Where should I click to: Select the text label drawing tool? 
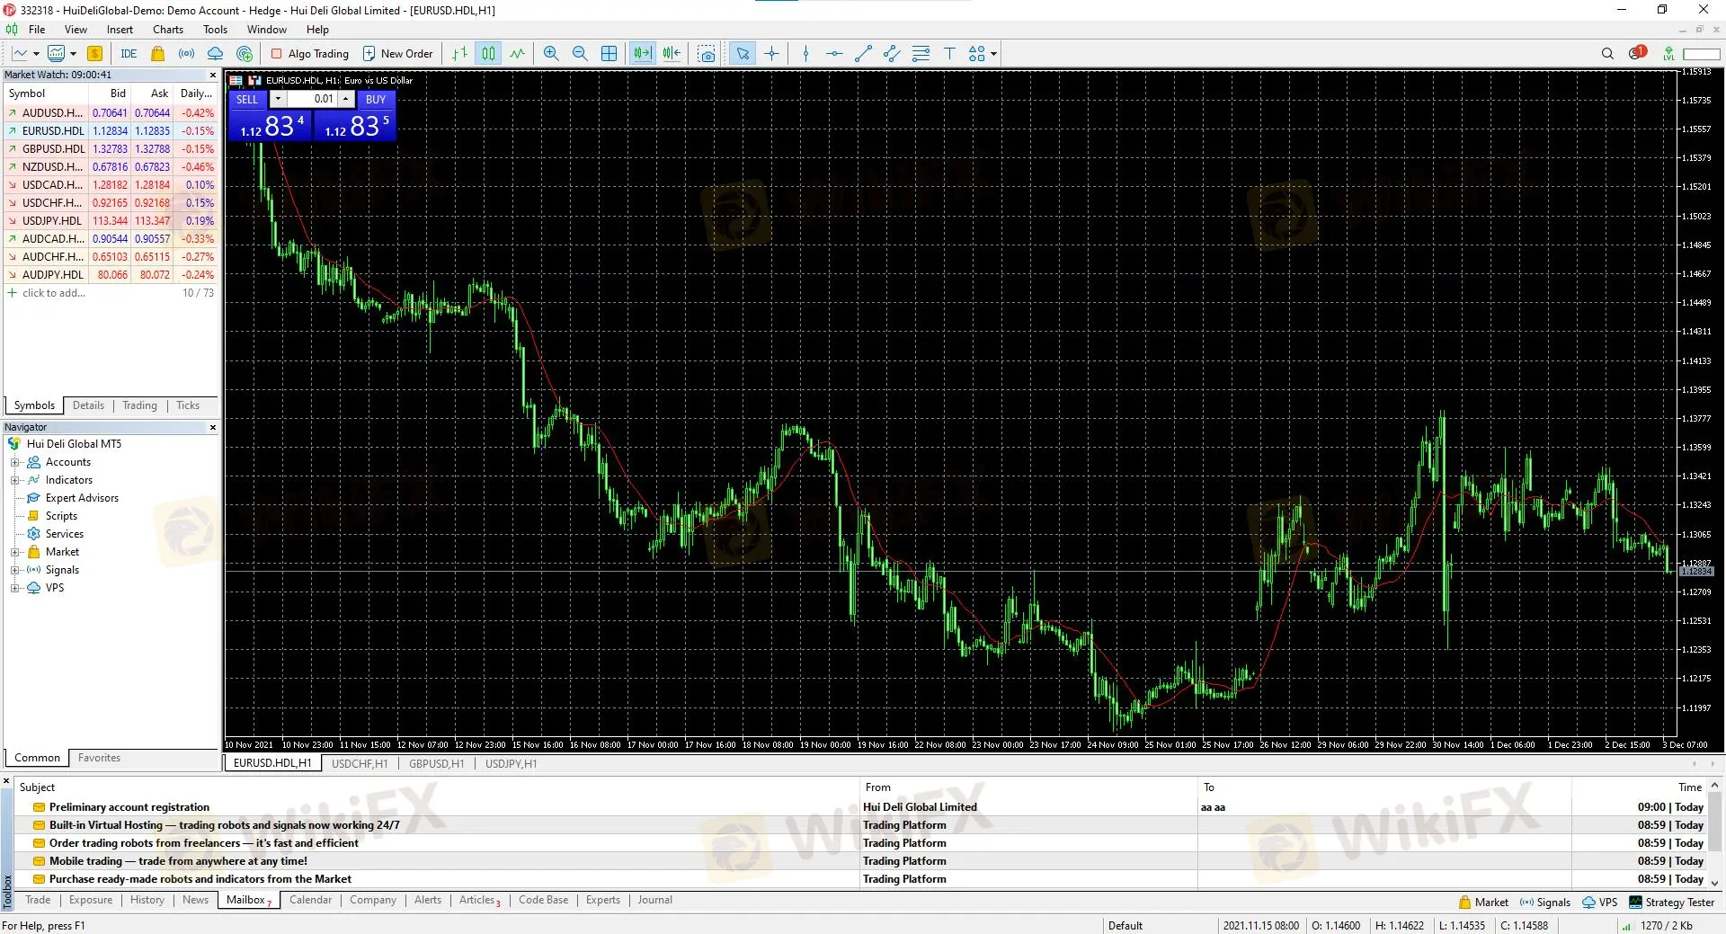(949, 54)
